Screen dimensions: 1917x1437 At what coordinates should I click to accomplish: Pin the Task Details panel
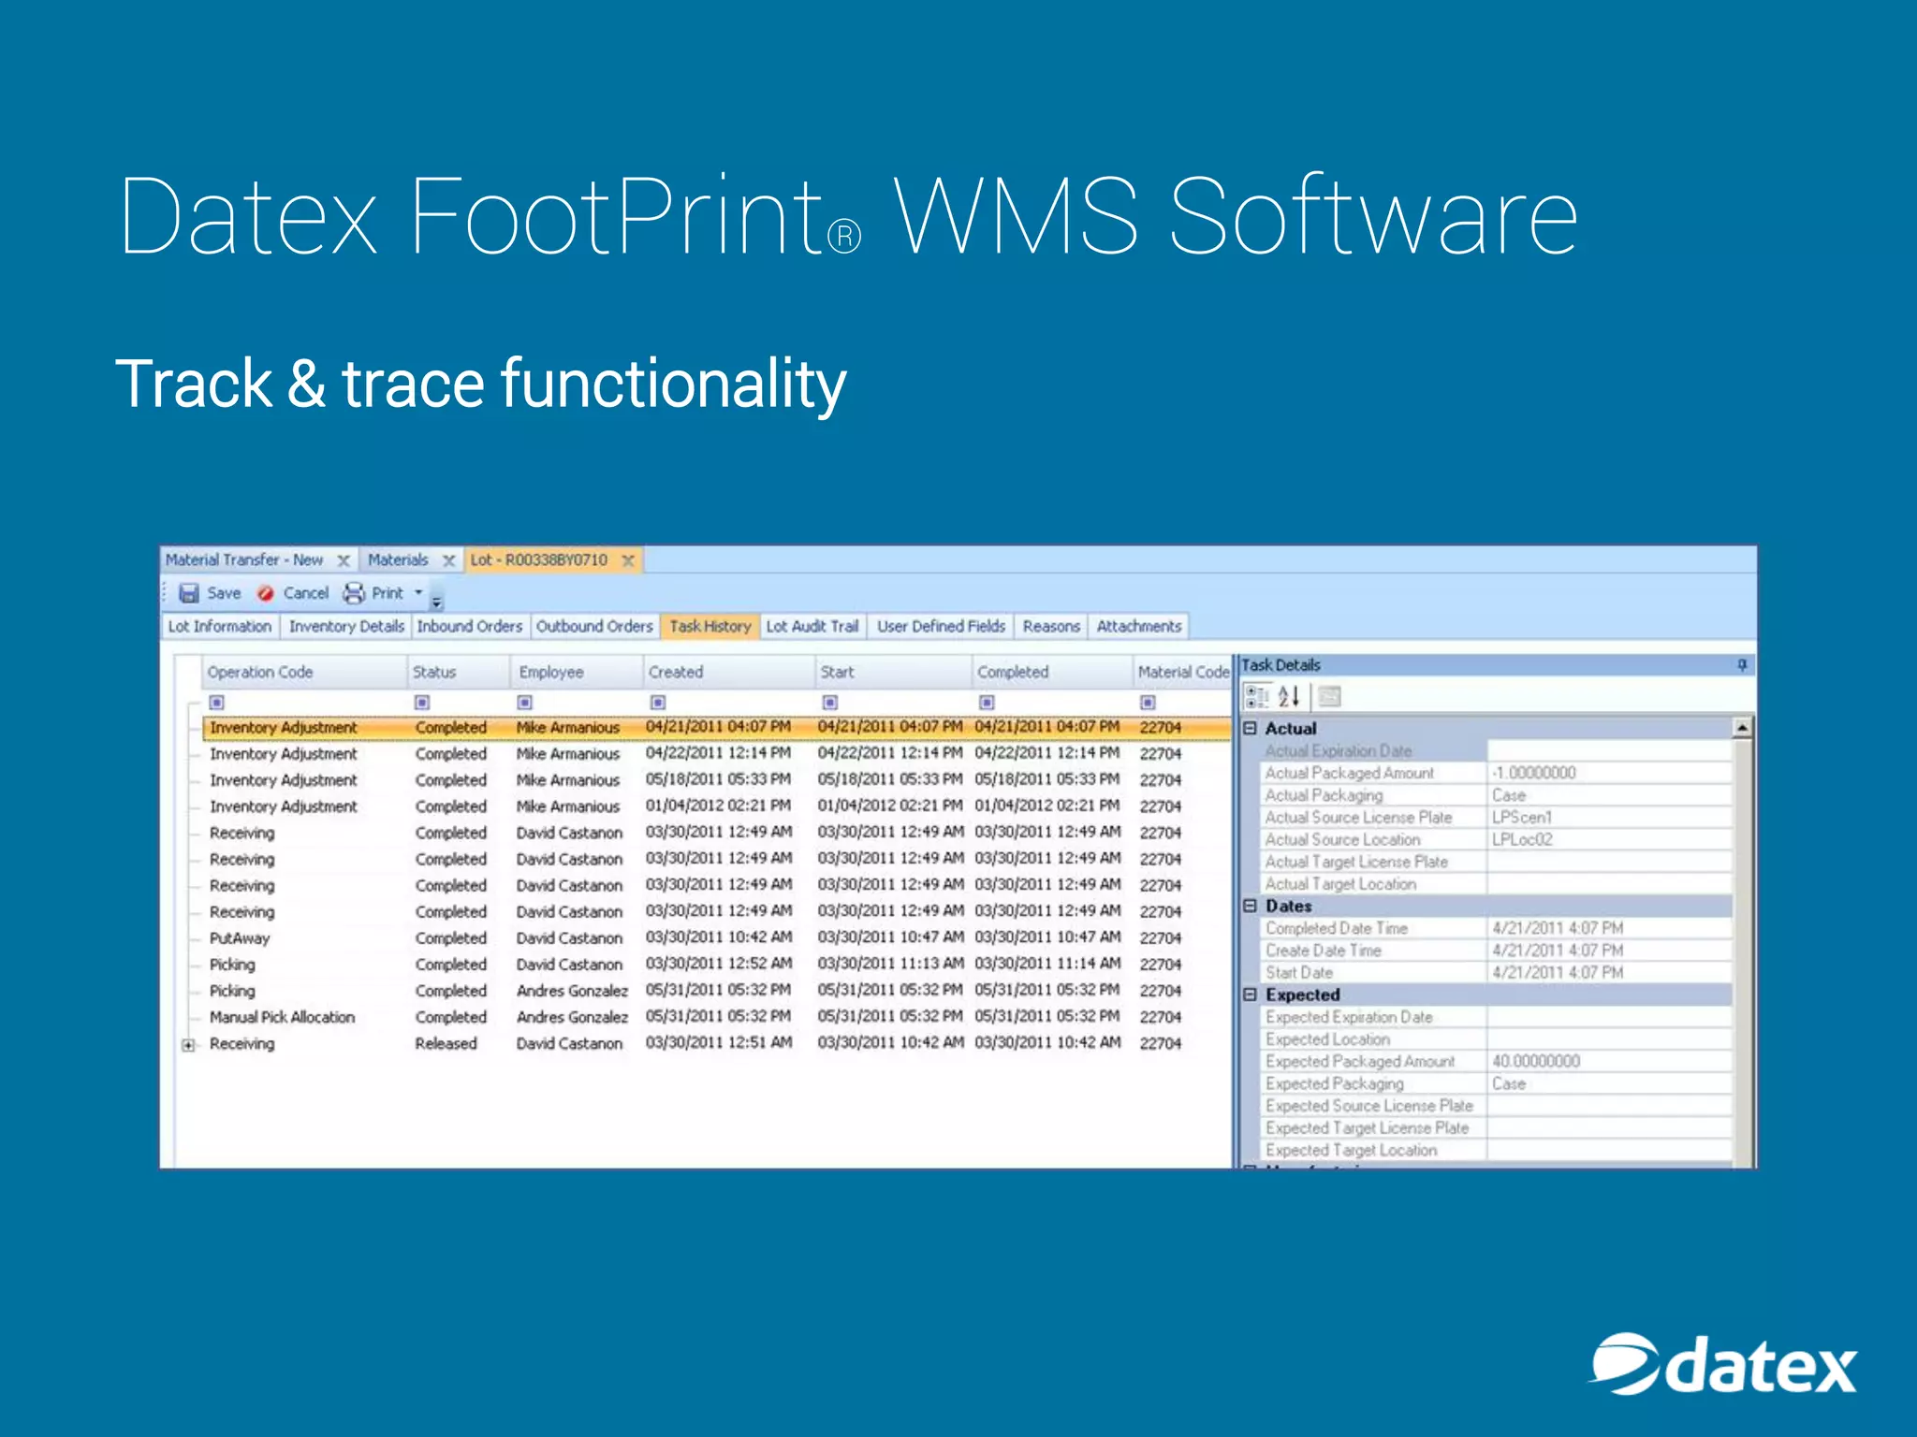click(x=1742, y=665)
